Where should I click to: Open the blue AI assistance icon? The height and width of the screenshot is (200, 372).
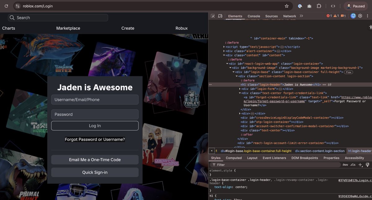coord(353,16)
